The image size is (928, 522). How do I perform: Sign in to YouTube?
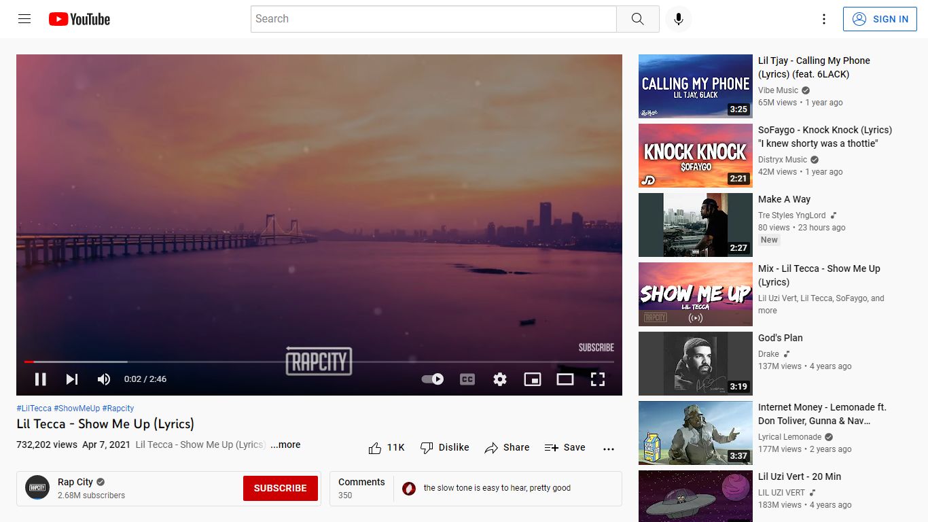tap(880, 19)
